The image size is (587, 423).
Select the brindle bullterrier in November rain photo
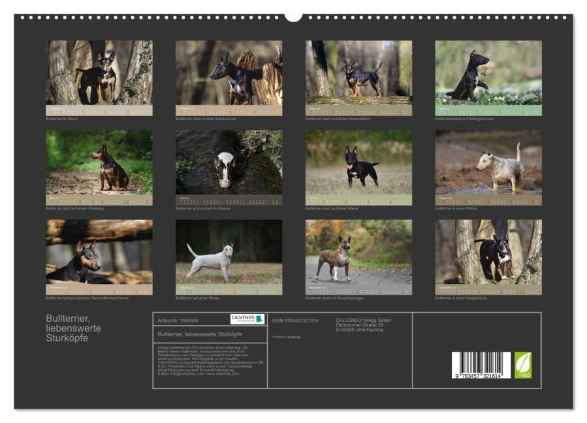pyautogui.click(x=358, y=252)
